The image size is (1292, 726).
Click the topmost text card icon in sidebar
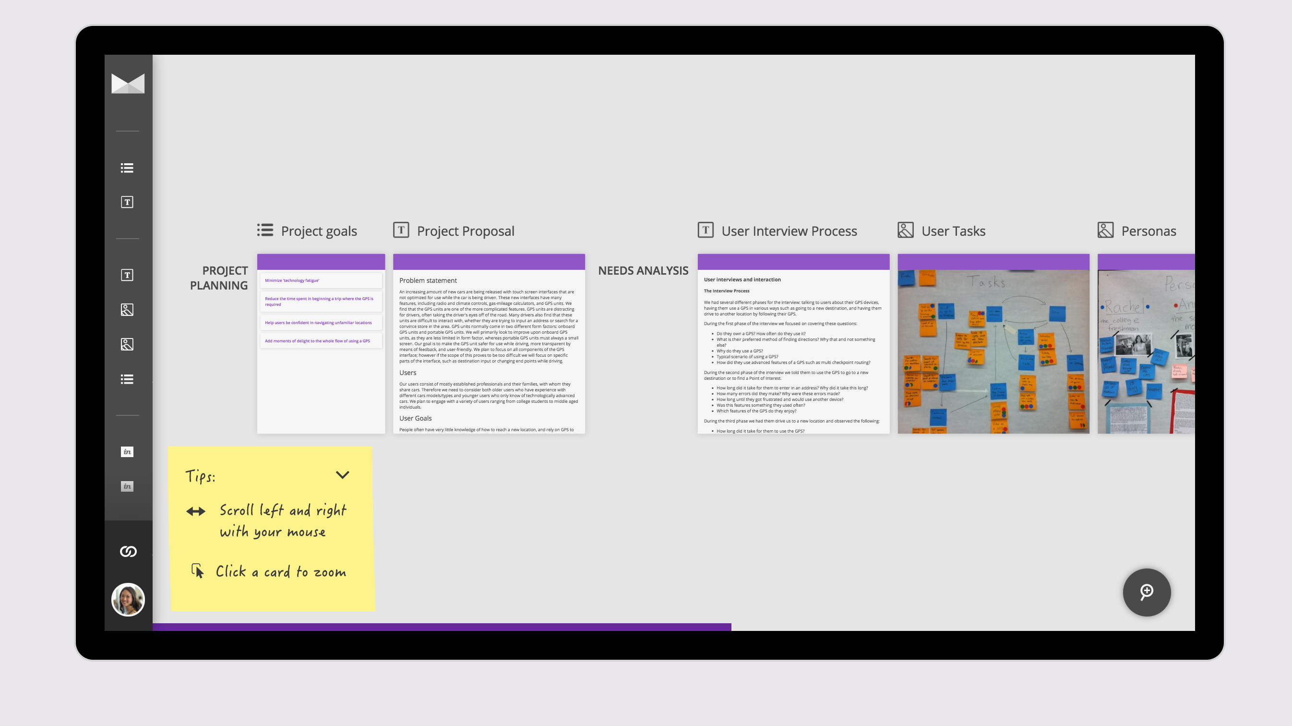point(127,202)
